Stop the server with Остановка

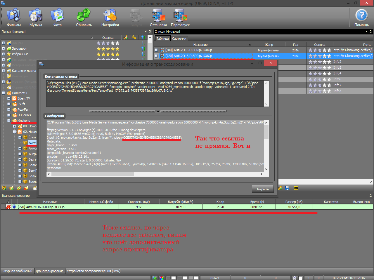point(158,18)
